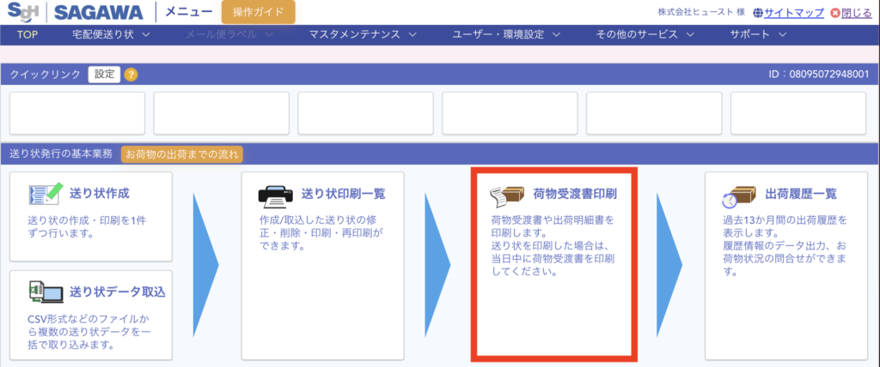Expand the メール便ラベル menu
Viewport: 880px width, 367px height.
tap(229, 35)
